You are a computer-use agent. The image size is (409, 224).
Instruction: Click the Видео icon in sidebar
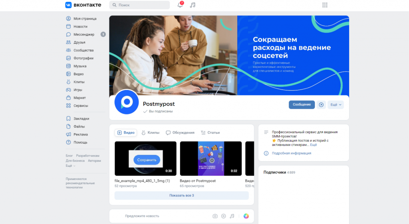click(x=68, y=74)
